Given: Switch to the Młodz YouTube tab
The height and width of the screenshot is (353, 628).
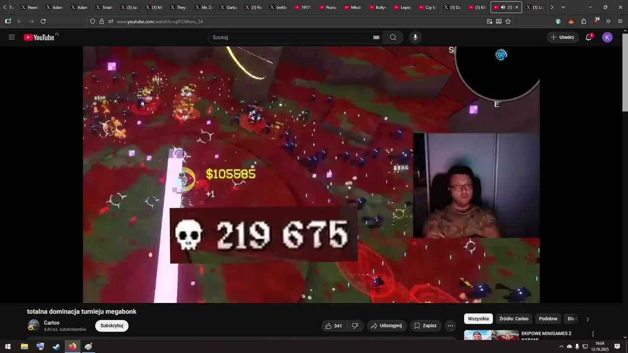Looking at the screenshot, I should 353,7.
